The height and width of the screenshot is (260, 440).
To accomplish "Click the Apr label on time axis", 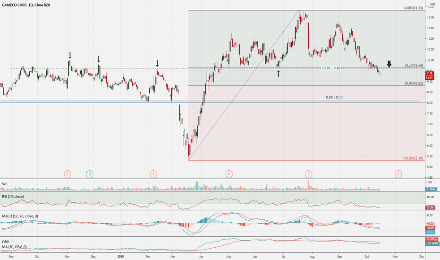I will click(x=201, y=256).
